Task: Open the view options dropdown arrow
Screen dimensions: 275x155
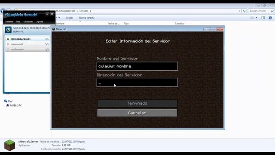Action: (256, 18)
